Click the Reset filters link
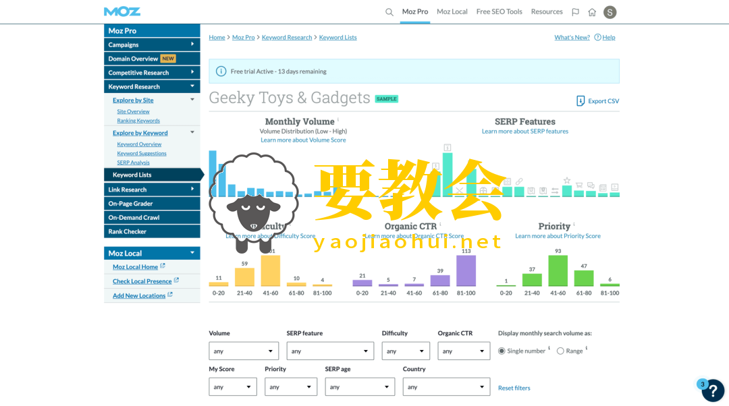This screenshot has height=406, width=729. tap(514, 388)
